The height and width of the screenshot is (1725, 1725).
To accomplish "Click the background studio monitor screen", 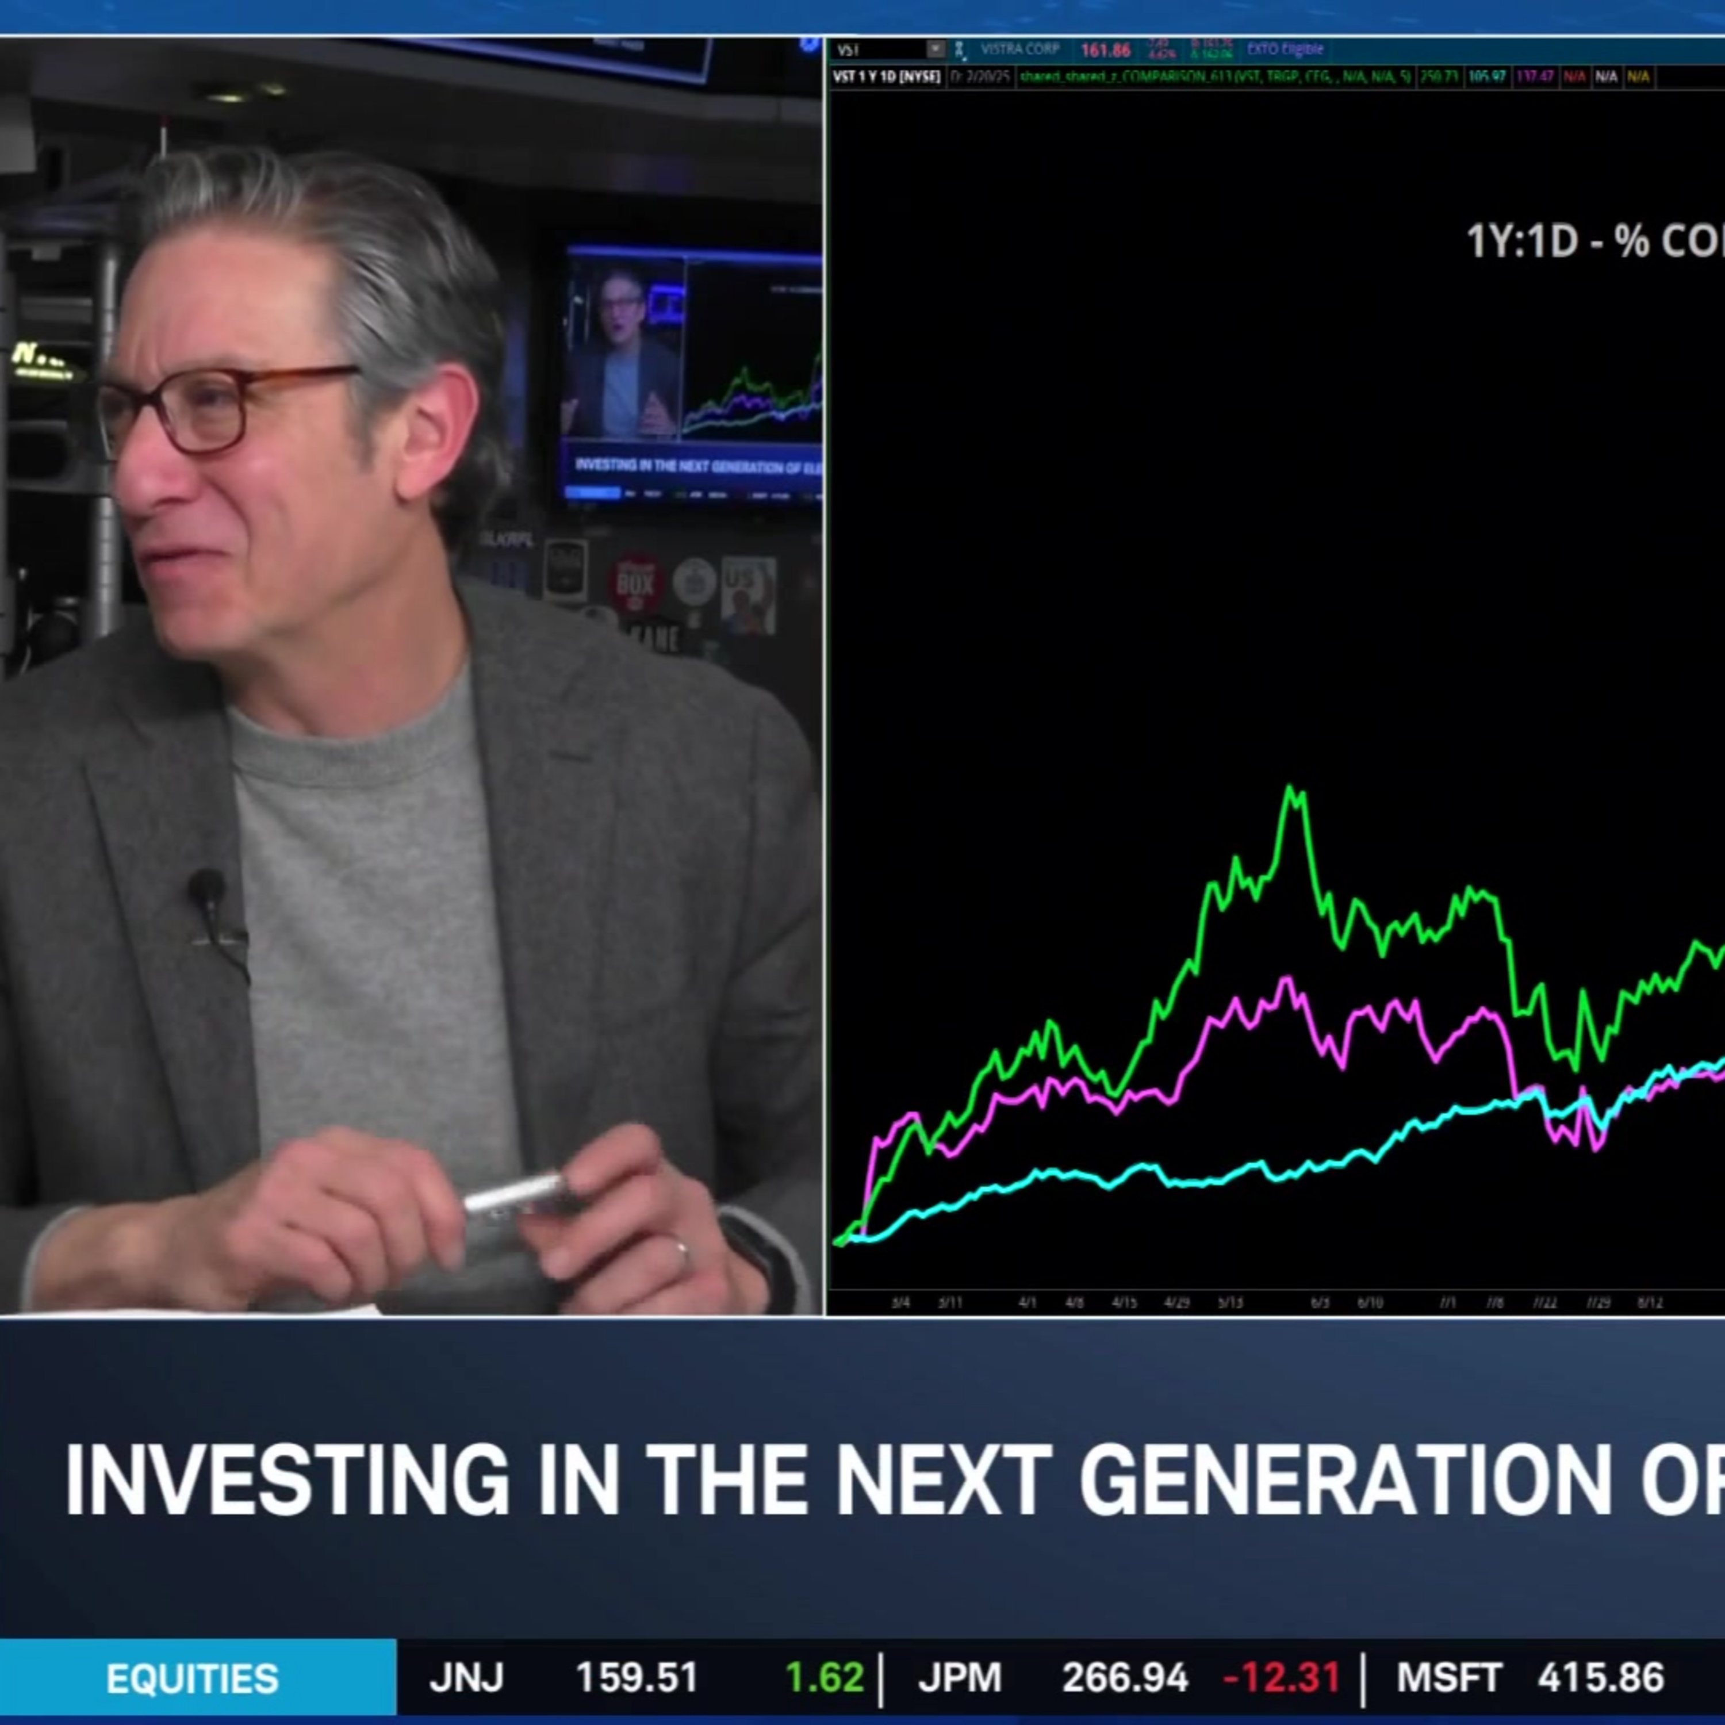I will [x=693, y=375].
